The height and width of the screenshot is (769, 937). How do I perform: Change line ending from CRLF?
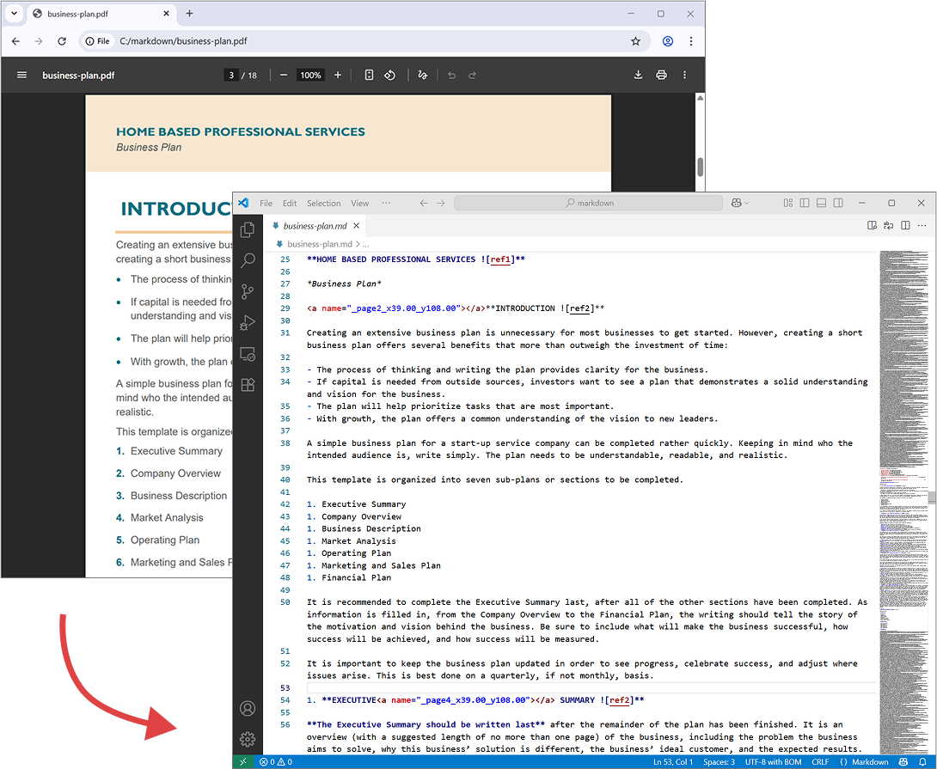point(821,761)
